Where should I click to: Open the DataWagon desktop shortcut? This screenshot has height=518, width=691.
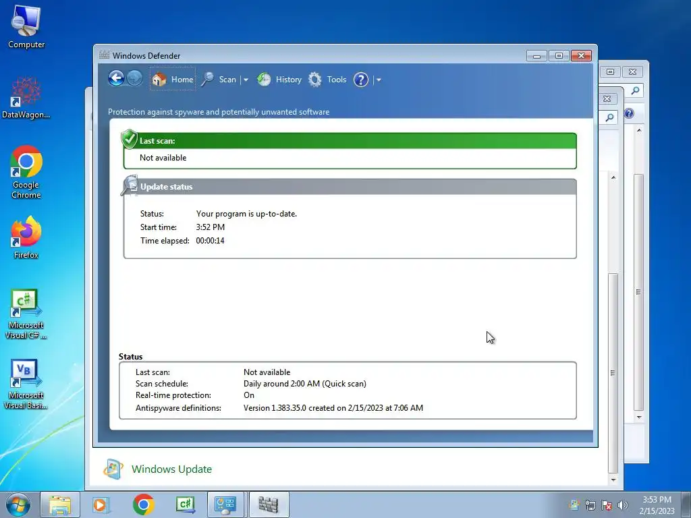[x=26, y=98]
